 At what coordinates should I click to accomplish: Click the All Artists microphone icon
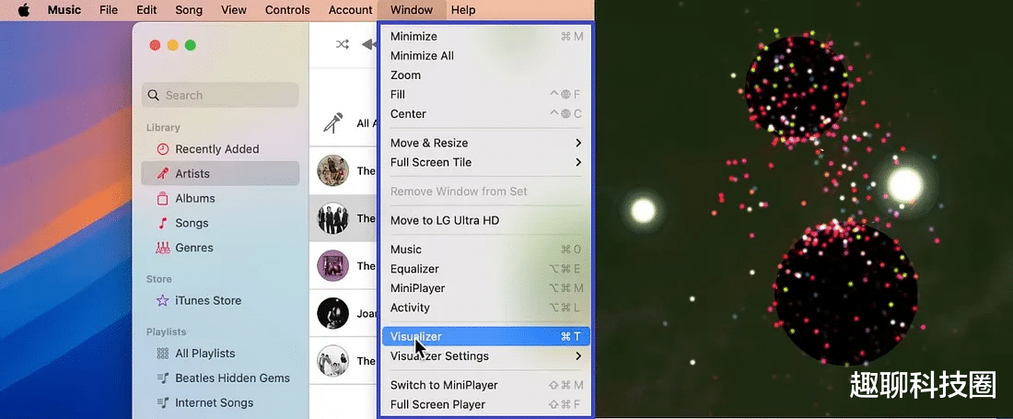point(332,122)
